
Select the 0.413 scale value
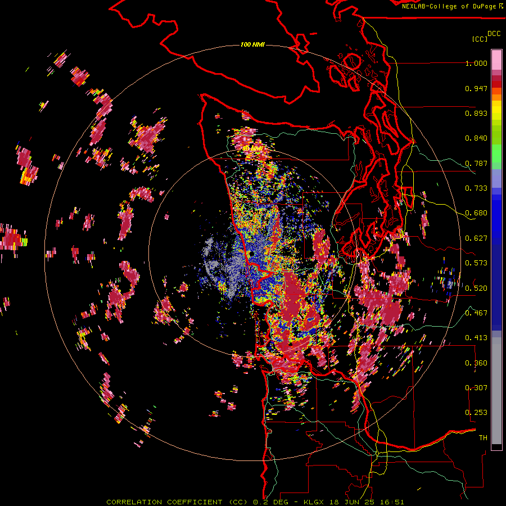[x=476, y=338]
